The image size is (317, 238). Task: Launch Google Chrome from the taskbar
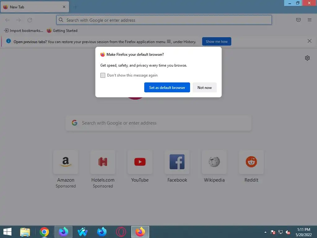pos(44,232)
